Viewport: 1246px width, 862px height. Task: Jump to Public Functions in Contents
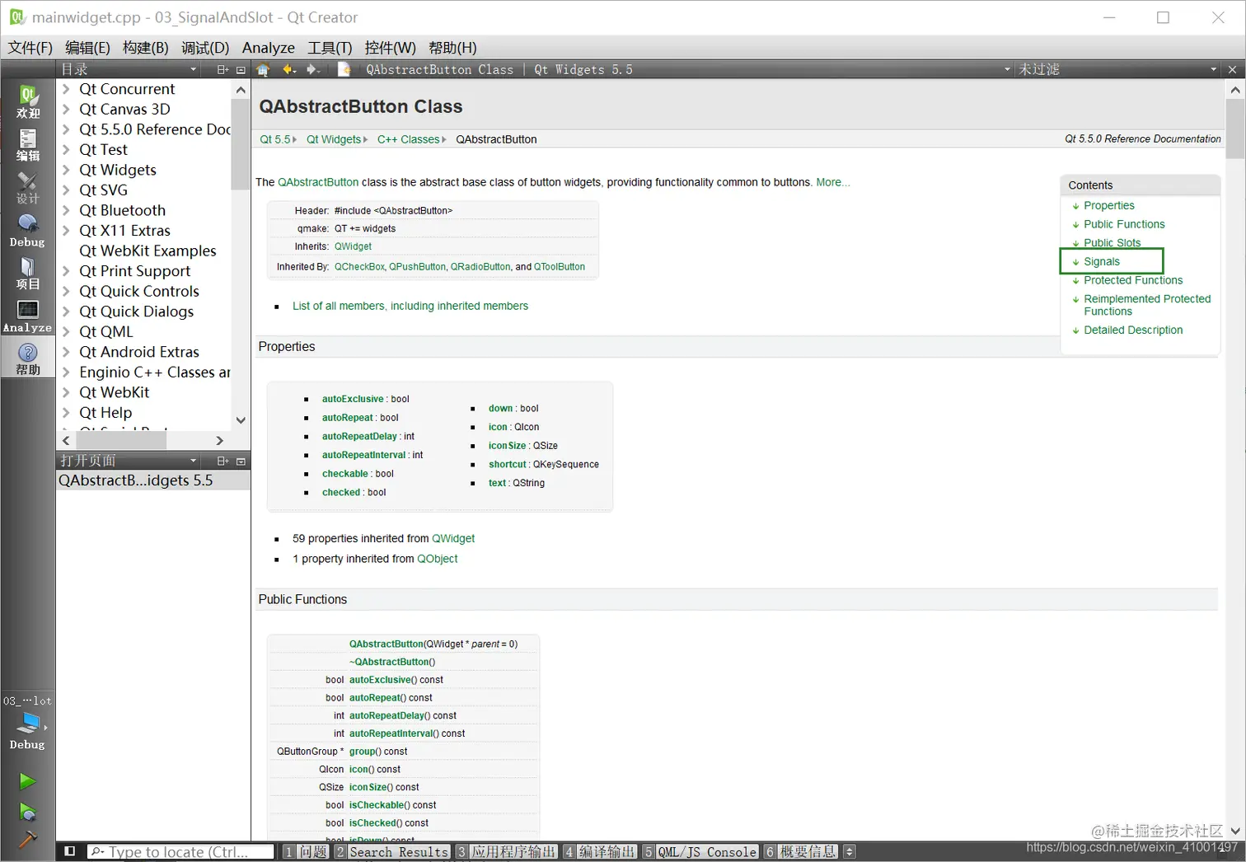(1124, 224)
